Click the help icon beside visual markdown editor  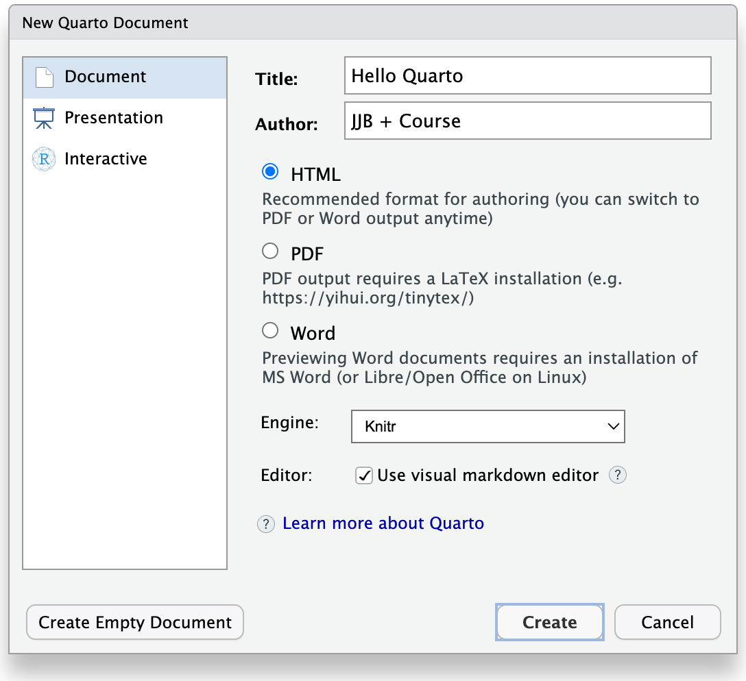coord(617,475)
